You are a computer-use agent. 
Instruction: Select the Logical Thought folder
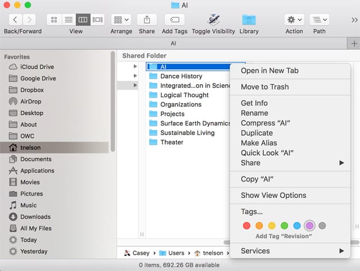pos(184,95)
